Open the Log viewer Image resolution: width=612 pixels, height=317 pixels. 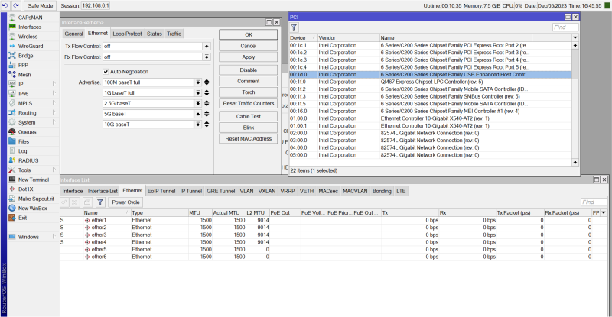pos(22,151)
